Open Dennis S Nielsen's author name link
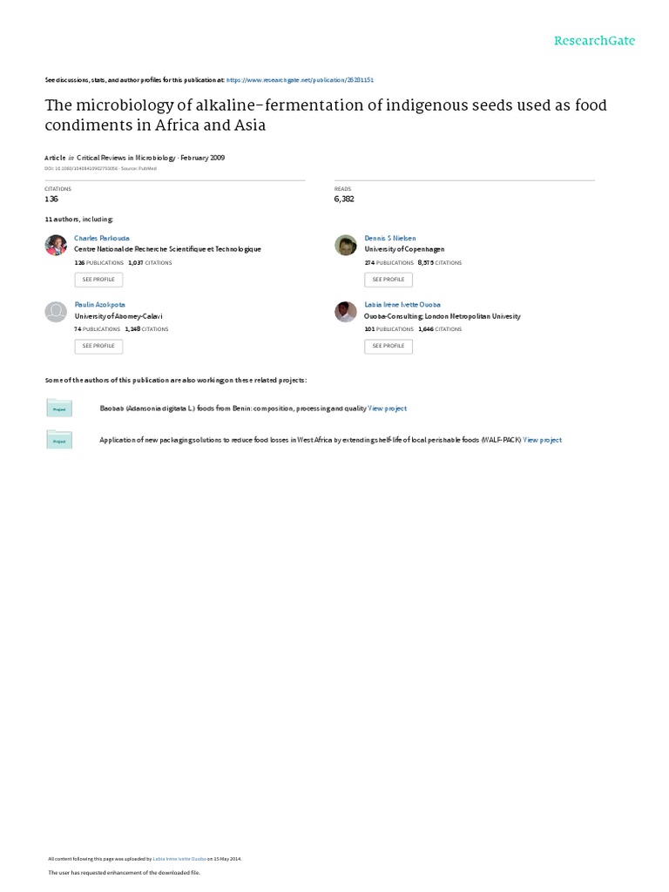669x892 pixels. (x=390, y=239)
